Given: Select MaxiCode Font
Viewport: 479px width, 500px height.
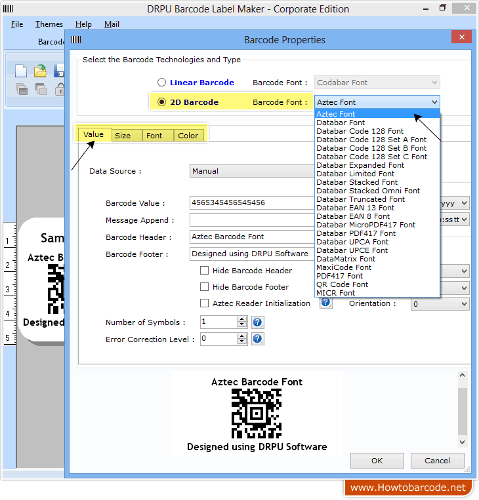Looking at the screenshot, I should coord(377,267).
